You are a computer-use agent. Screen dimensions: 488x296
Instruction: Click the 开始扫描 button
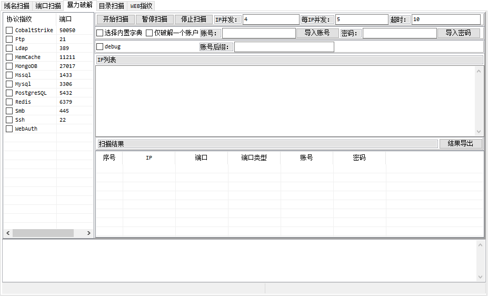pos(116,19)
